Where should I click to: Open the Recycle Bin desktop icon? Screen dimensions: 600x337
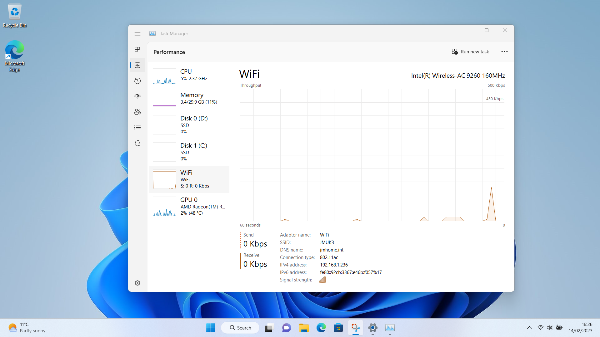click(x=14, y=16)
